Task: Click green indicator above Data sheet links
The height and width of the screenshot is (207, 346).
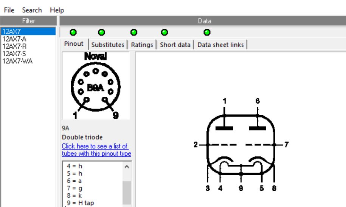Action: click(207, 32)
